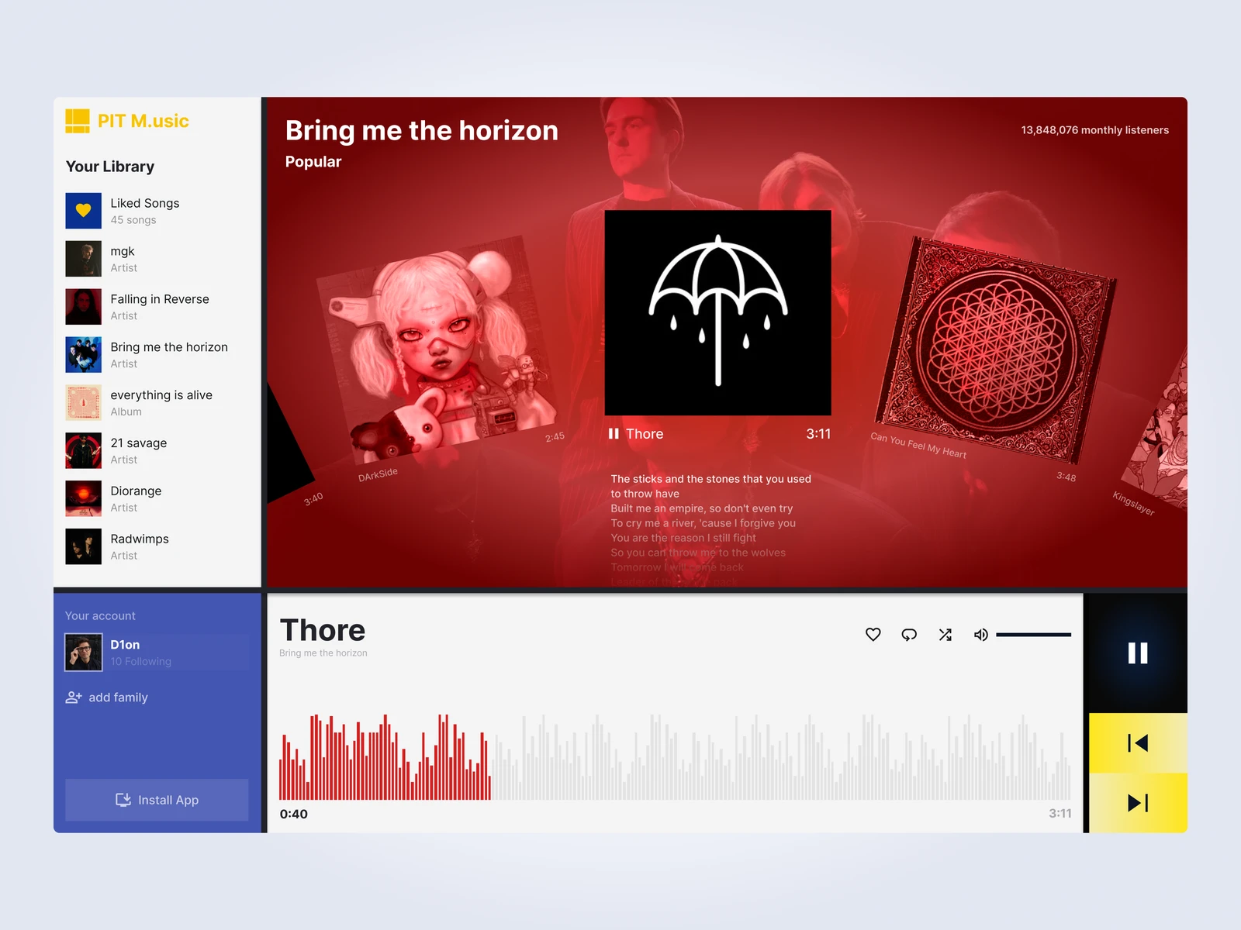This screenshot has width=1241, height=930.
Task: Open Bring me the horizon in library
Action: click(157, 355)
